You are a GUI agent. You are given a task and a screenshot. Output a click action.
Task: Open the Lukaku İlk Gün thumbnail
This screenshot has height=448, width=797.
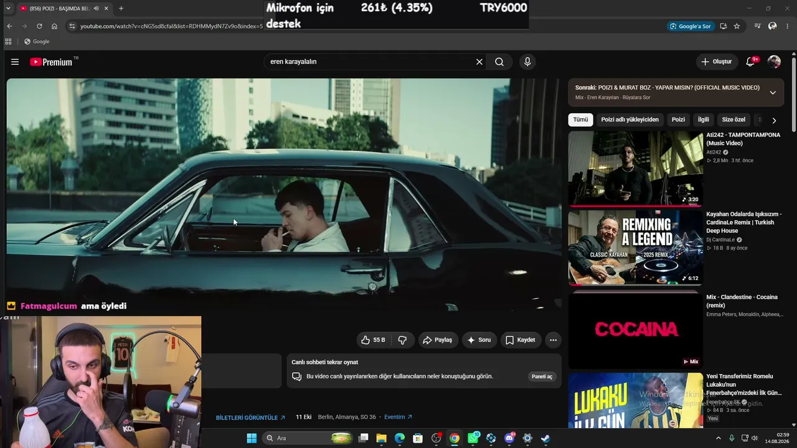click(x=635, y=400)
